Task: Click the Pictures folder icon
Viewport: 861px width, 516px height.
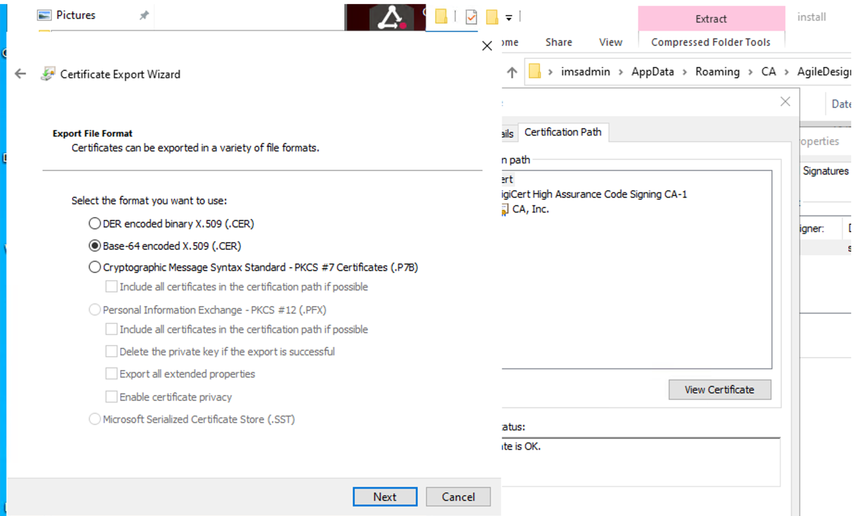Action: coord(44,16)
